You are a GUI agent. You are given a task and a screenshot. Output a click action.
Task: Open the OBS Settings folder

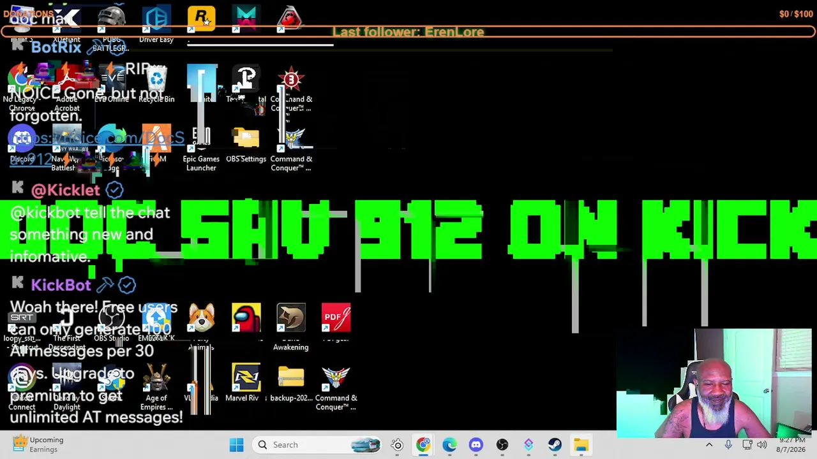246,144
